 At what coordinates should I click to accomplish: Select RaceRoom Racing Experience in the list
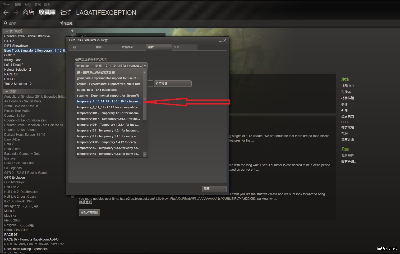(x=26, y=249)
